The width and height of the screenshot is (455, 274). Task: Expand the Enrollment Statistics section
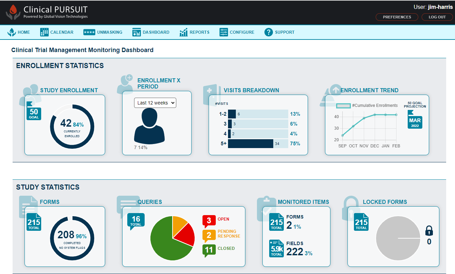60,65
